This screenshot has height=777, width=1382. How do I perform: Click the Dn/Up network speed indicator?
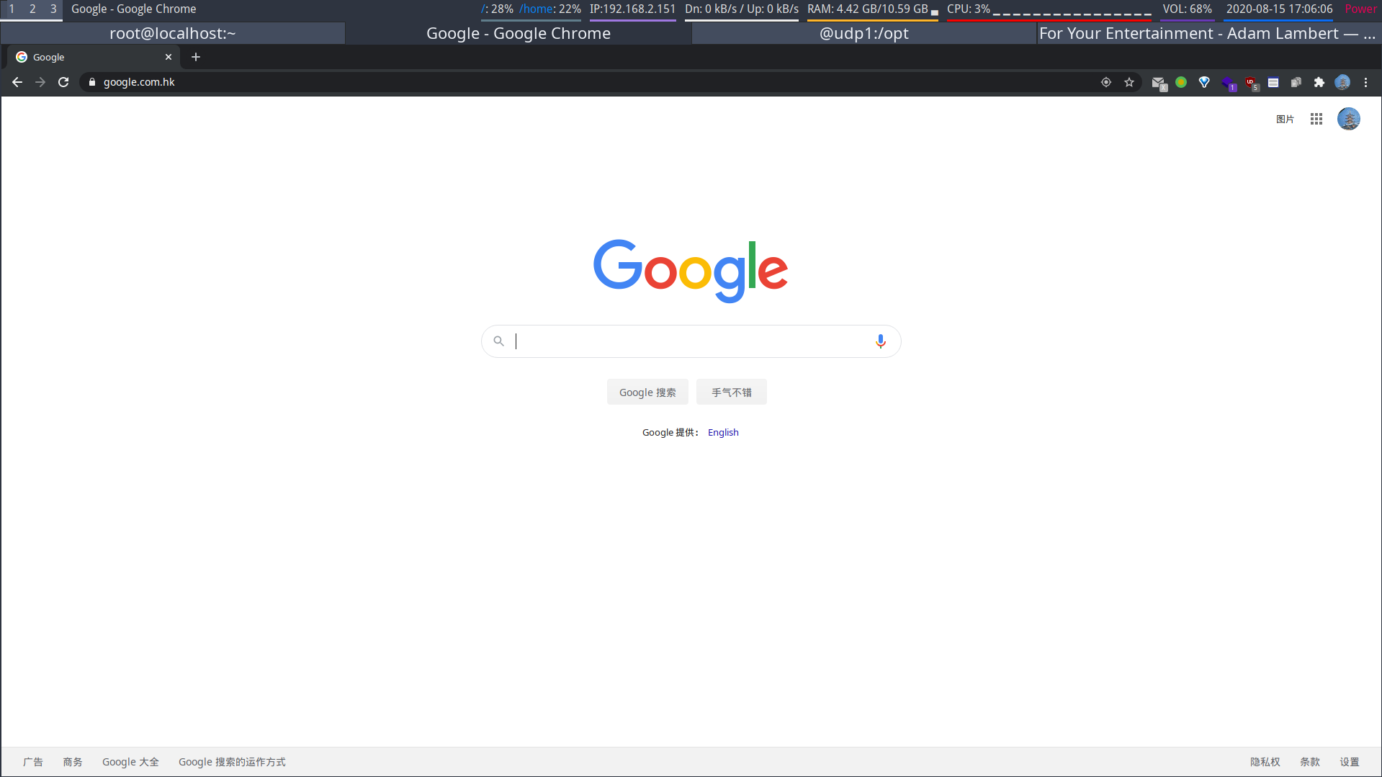(x=742, y=9)
